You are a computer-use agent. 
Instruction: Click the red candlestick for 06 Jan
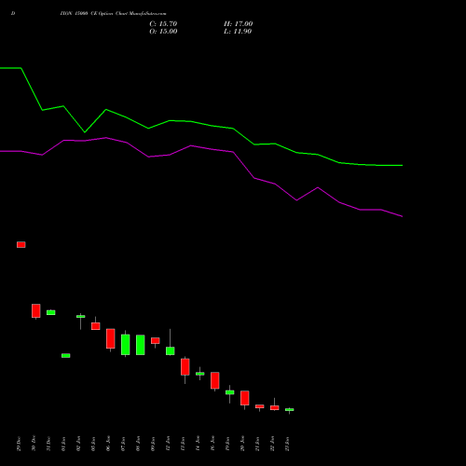111,338
